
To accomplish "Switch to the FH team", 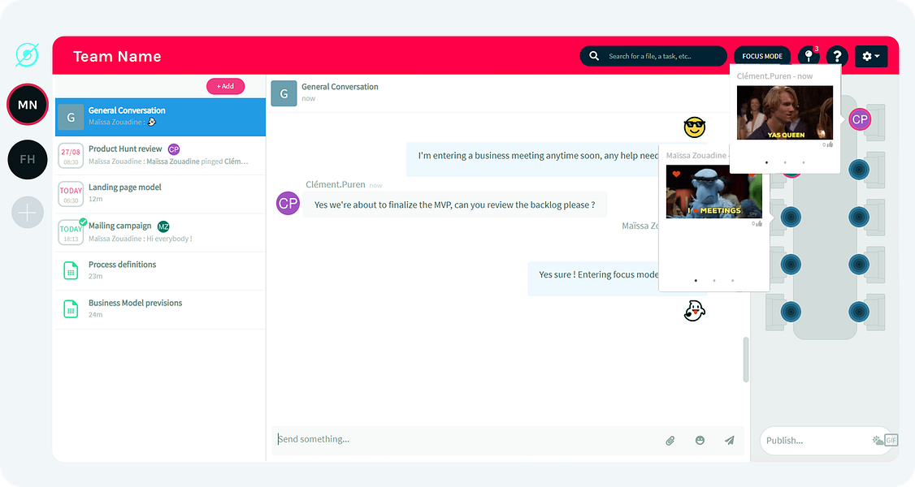I will coord(28,160).
